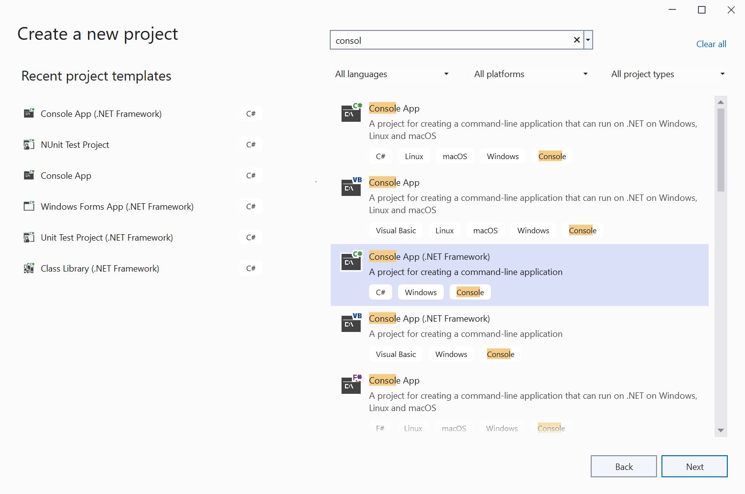
Task: Clear the search box with the X button
Action: click(576, 40)
